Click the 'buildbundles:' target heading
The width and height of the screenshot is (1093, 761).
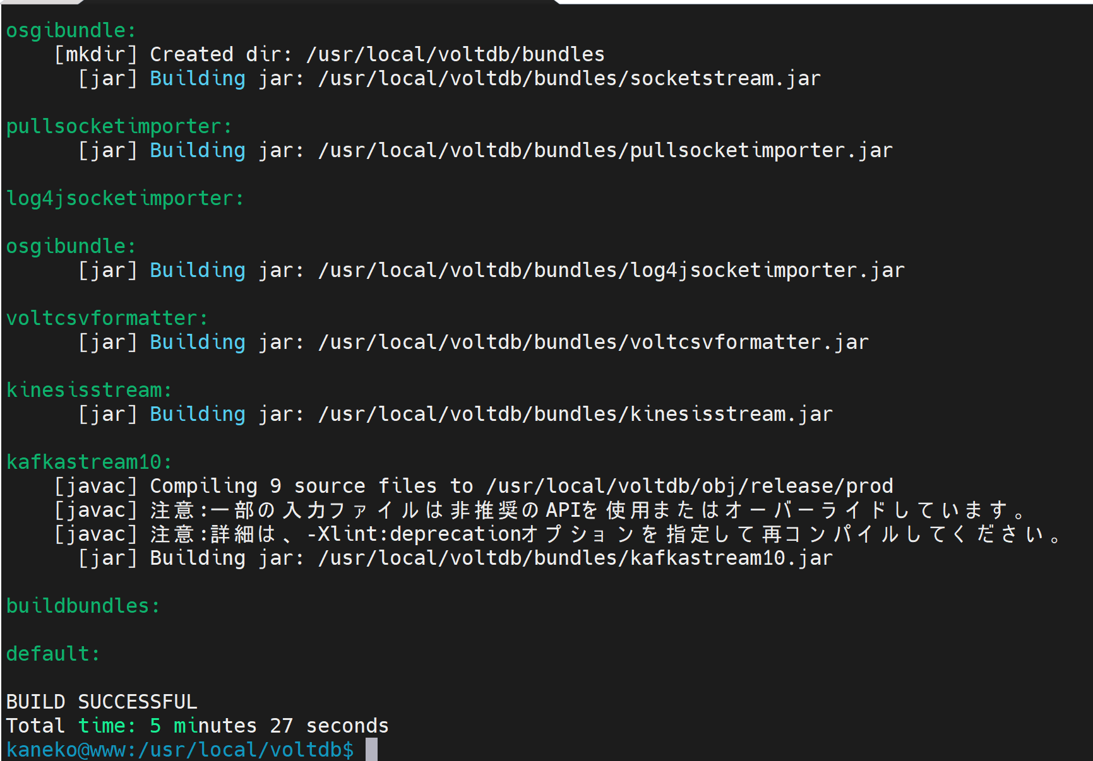pos(83,606)
